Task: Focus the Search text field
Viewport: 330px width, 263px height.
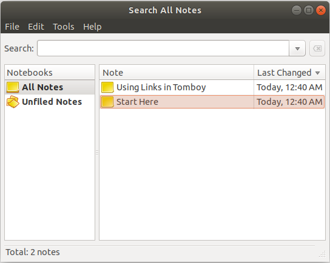Action: [163, 48]
